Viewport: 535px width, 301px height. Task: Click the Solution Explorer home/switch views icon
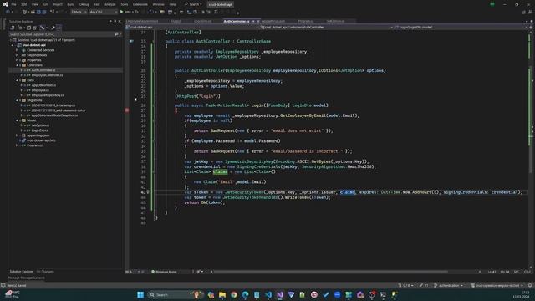point(13,28)
